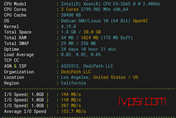Click the kernel version 4.19.0
This screenshot has height=118, width=176.
69,27
